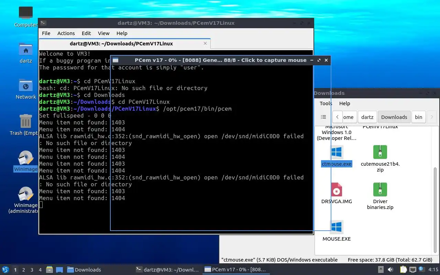Open the Network desktop icon
This screenshot has height=275, width=440.
point(26,85)
